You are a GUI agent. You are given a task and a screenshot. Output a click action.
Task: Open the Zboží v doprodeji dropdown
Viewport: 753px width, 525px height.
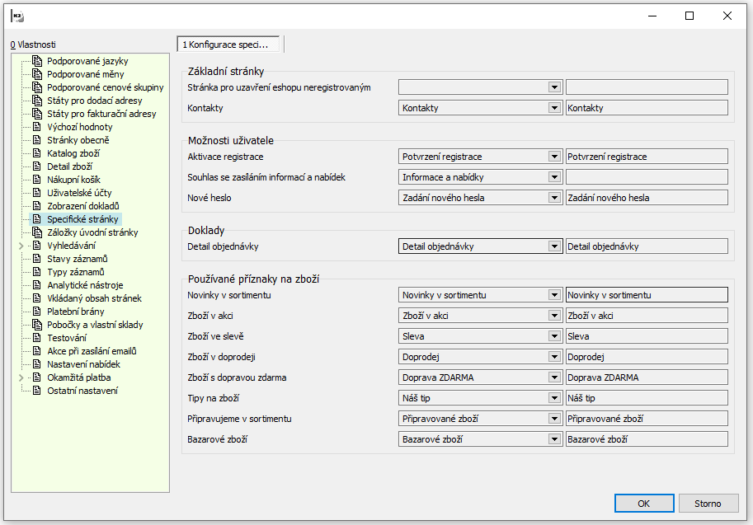[x=555, y=357]
